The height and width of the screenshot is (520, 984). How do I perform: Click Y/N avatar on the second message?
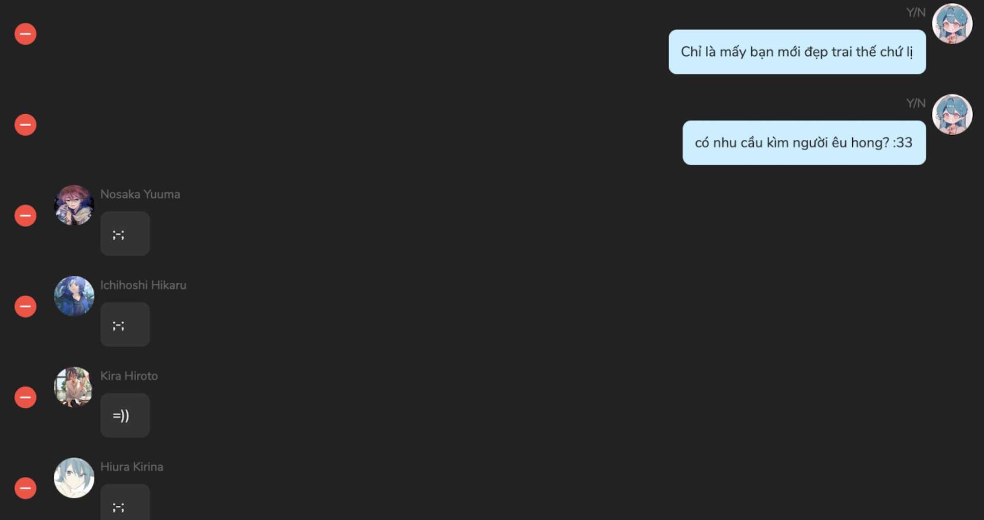tap(952, 114)
